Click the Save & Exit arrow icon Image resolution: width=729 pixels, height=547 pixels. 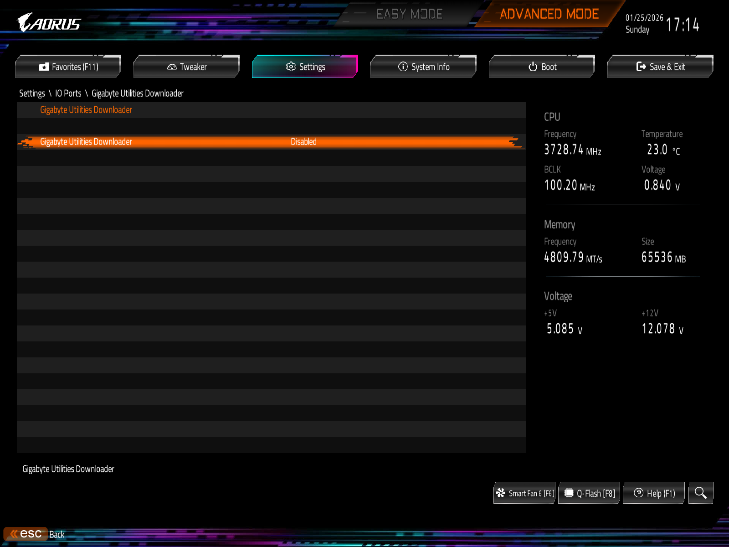641,67
